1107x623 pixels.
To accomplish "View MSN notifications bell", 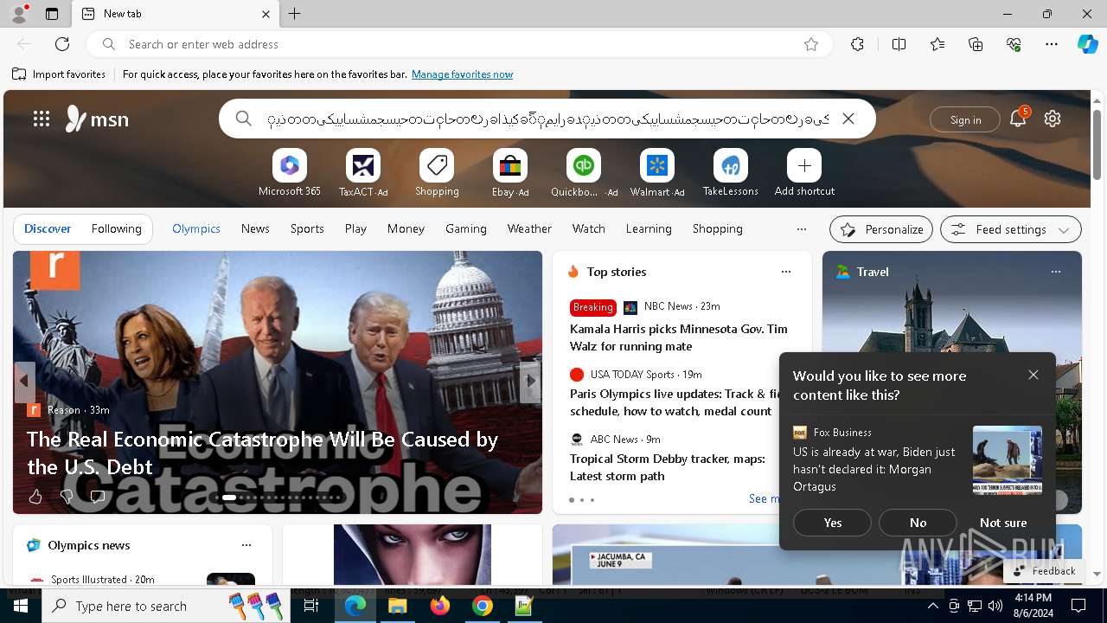I will coord(1018,119).
